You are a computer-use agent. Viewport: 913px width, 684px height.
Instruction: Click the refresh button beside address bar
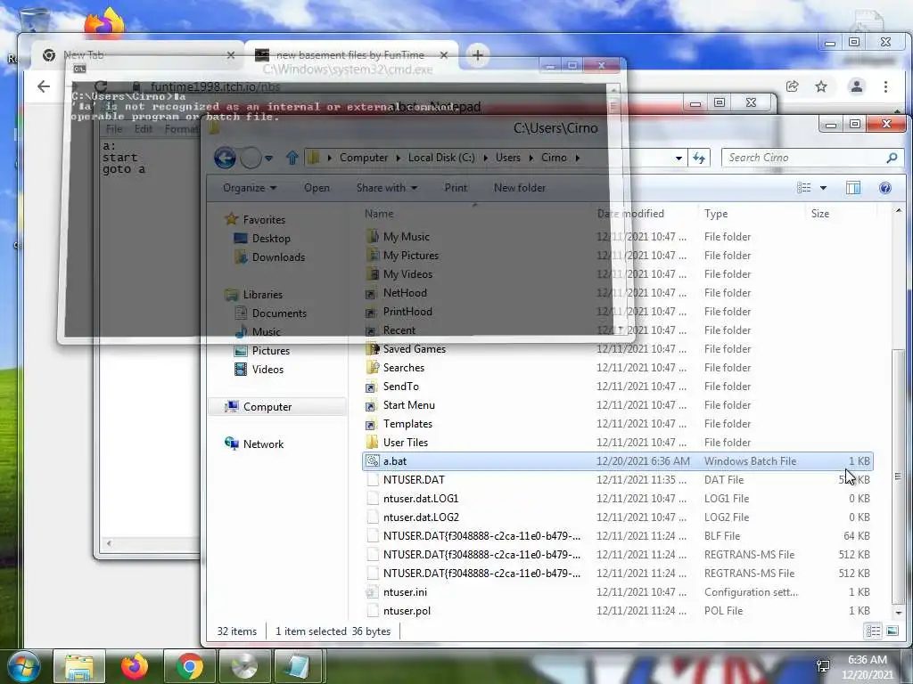point(699,158)
